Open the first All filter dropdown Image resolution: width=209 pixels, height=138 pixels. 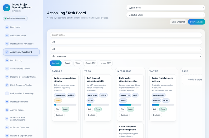[x=126, y=42]
